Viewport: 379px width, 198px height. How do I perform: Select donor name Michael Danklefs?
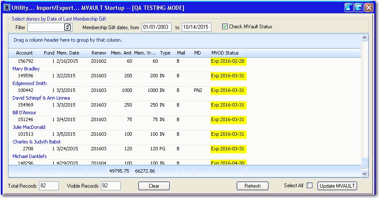[30, 156]
